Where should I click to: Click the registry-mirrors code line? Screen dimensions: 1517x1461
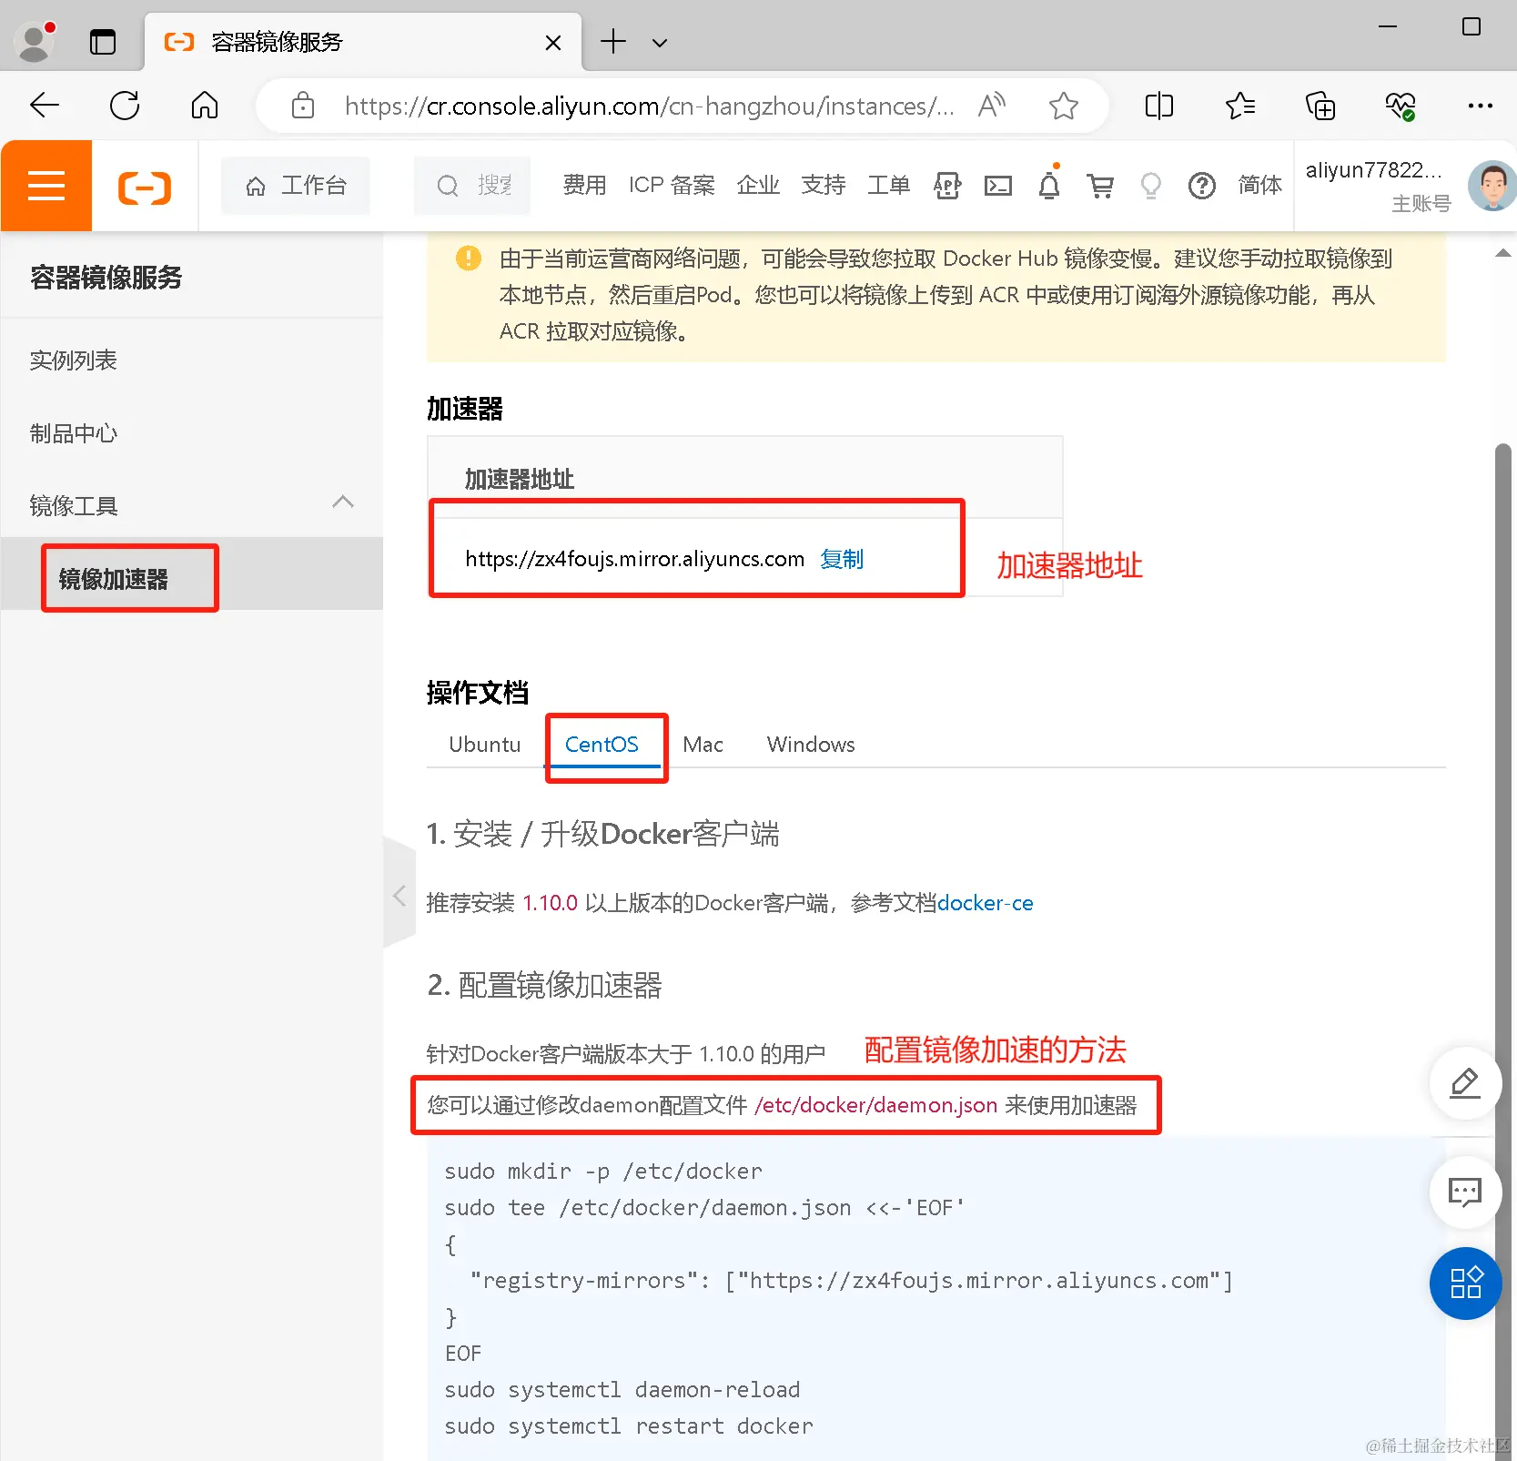pos(852,1281)
